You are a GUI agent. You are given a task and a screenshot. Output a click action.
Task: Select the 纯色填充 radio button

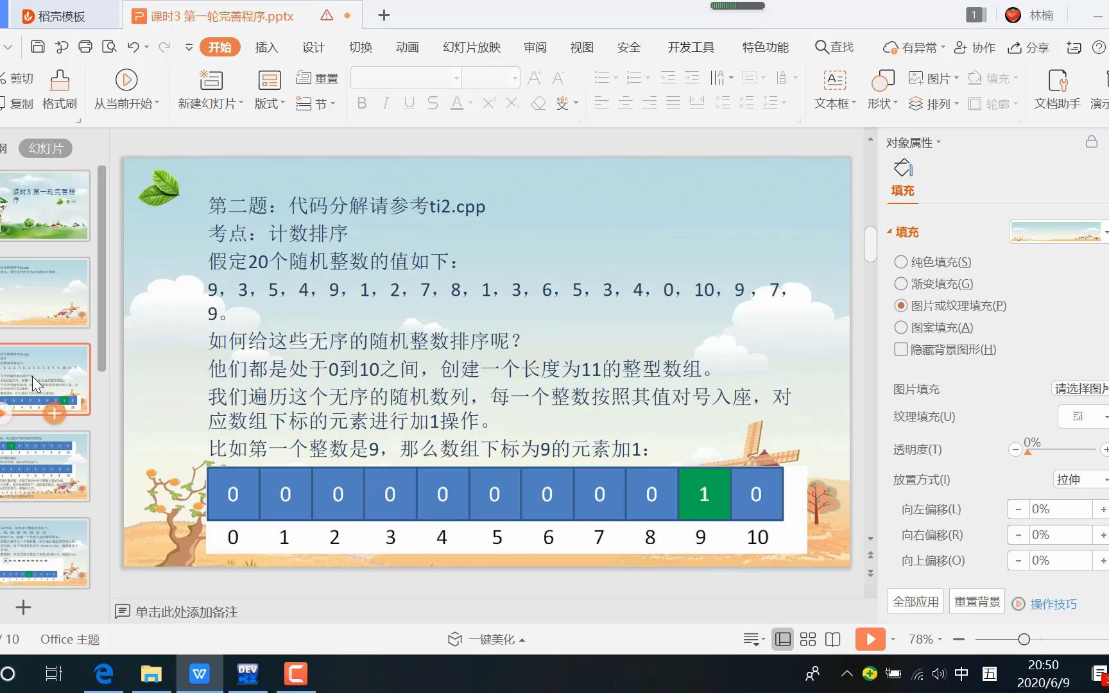click(901, 262)
